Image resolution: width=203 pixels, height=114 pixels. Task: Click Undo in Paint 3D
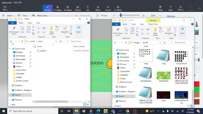click(171, 8)
